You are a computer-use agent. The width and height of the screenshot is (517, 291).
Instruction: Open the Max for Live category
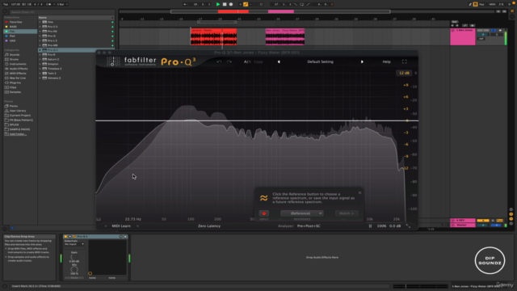(x=18, y=78)
